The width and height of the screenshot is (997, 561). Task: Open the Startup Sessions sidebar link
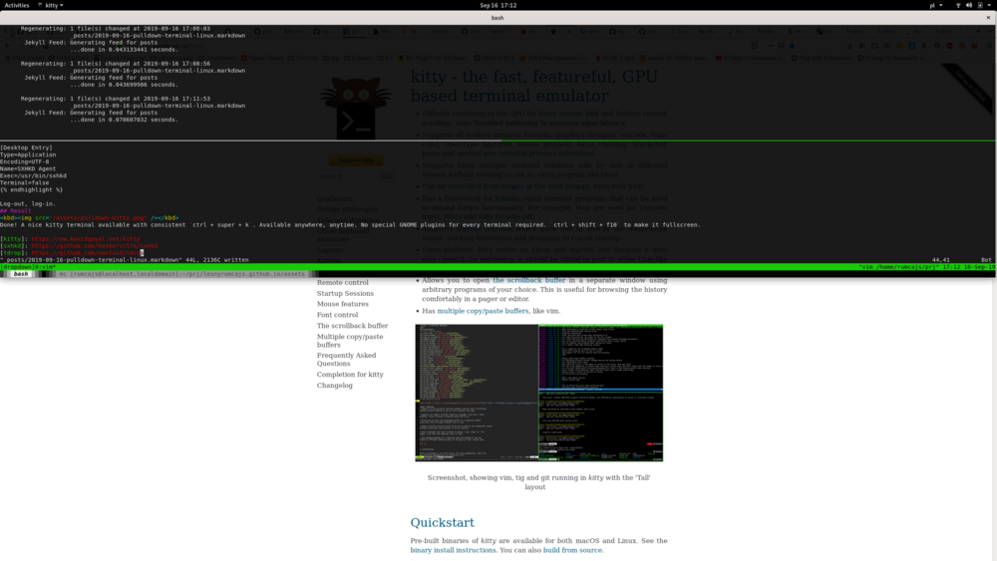[345, 294]
